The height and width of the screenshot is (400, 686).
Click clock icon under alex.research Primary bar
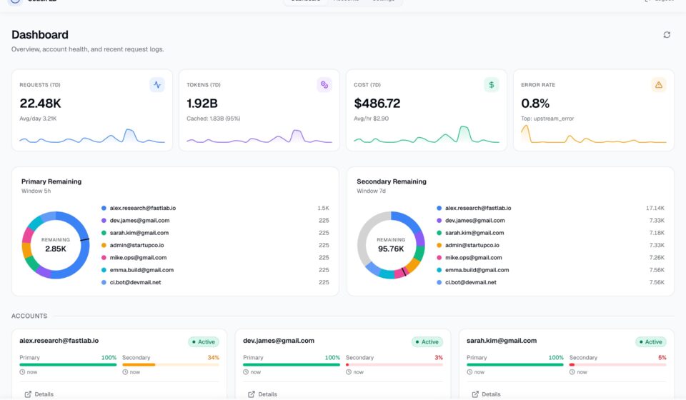pos(22,372)
